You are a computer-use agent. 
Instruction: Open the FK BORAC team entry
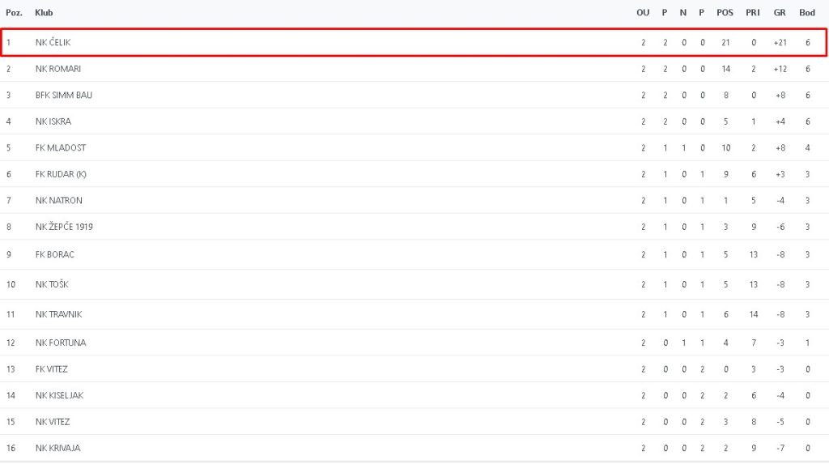tap(55, 254)
